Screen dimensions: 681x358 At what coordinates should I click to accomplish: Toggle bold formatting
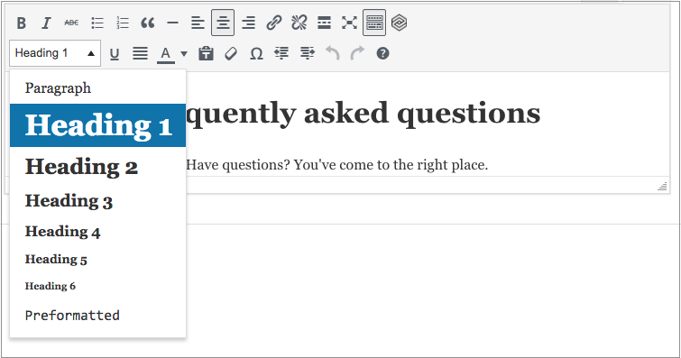[x=22, y=23]
